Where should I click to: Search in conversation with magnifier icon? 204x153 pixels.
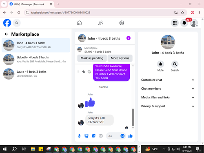coord(175,64)
